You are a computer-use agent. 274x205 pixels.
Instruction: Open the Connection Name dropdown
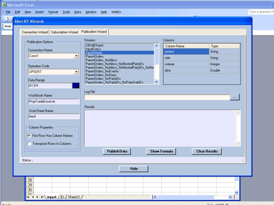pyautogui.click(x=76, y=56)
